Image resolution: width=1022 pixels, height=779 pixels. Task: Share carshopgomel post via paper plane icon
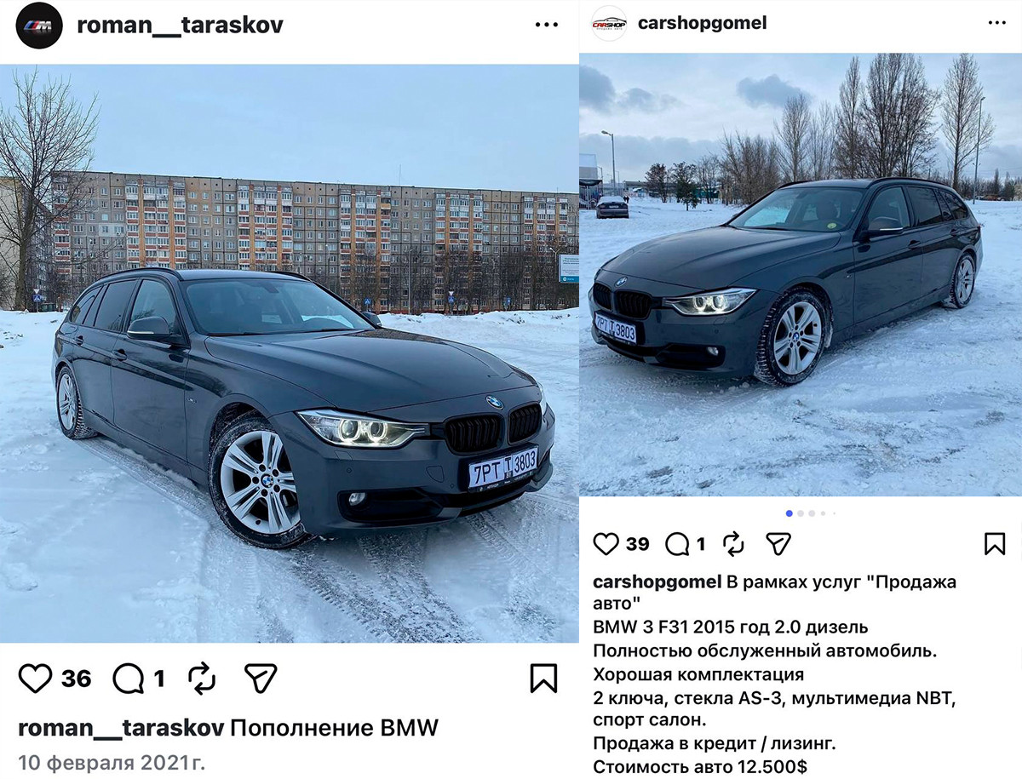[778, 544]
